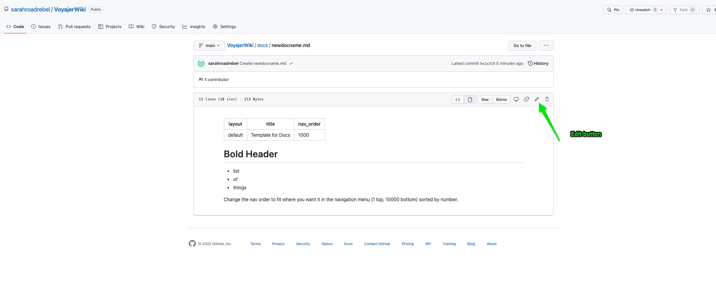Open the docs folder breadcrumb link
Image resolution: width=716 pixels, height=283 pixels.
262,45
